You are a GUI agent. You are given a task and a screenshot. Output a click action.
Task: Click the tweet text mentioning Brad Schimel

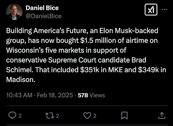[86, 55]
